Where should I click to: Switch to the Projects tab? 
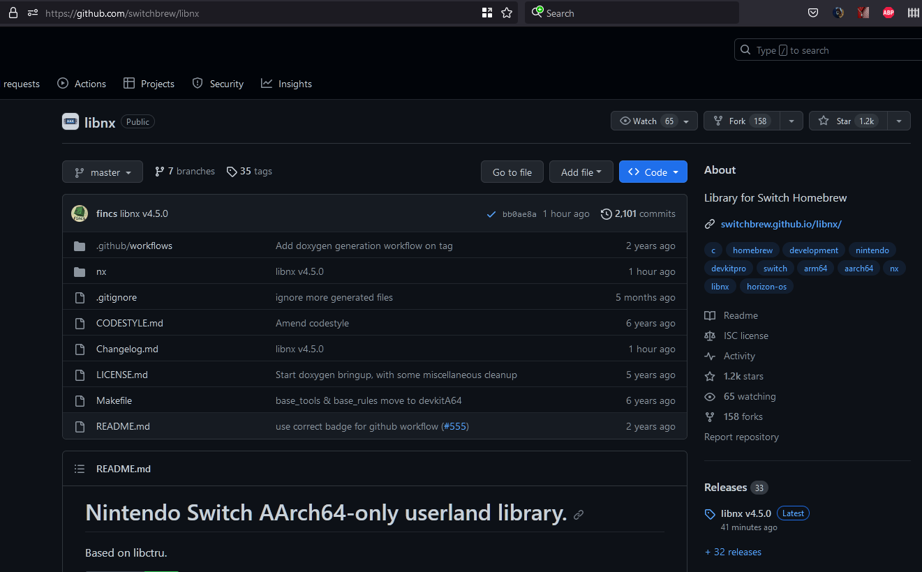[x=149, y=84]
